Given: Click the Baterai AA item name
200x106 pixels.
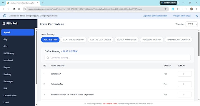Looking at the screenshot, I should pos(56,74).
